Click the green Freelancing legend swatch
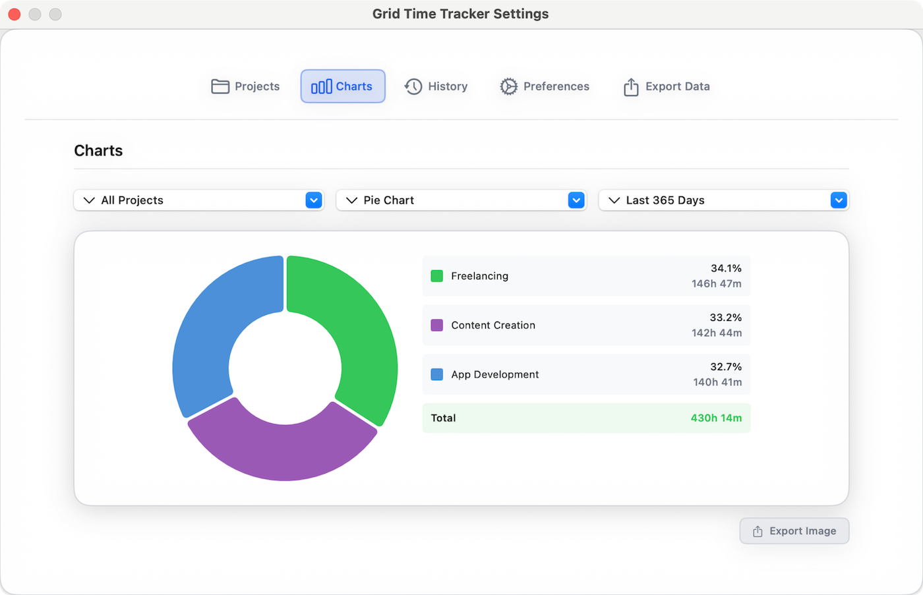 tap(436, 276)
